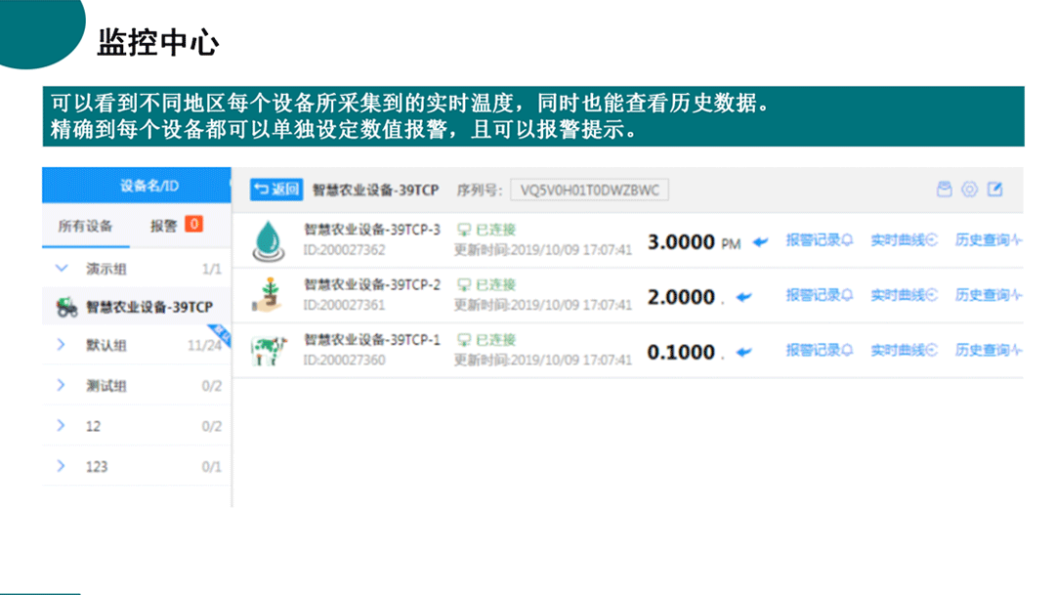
Task: Expand the 测试组 group
Action: [x=62, y=386]
